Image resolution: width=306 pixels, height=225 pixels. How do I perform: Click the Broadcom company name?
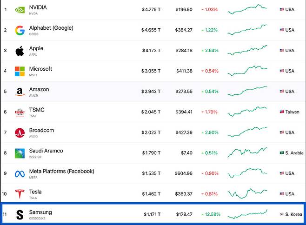point(41,130)
